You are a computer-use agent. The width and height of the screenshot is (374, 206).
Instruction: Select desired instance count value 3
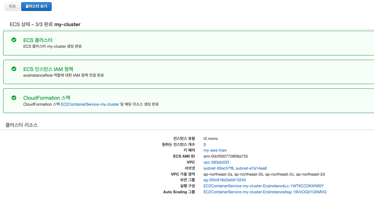(205, 145)
